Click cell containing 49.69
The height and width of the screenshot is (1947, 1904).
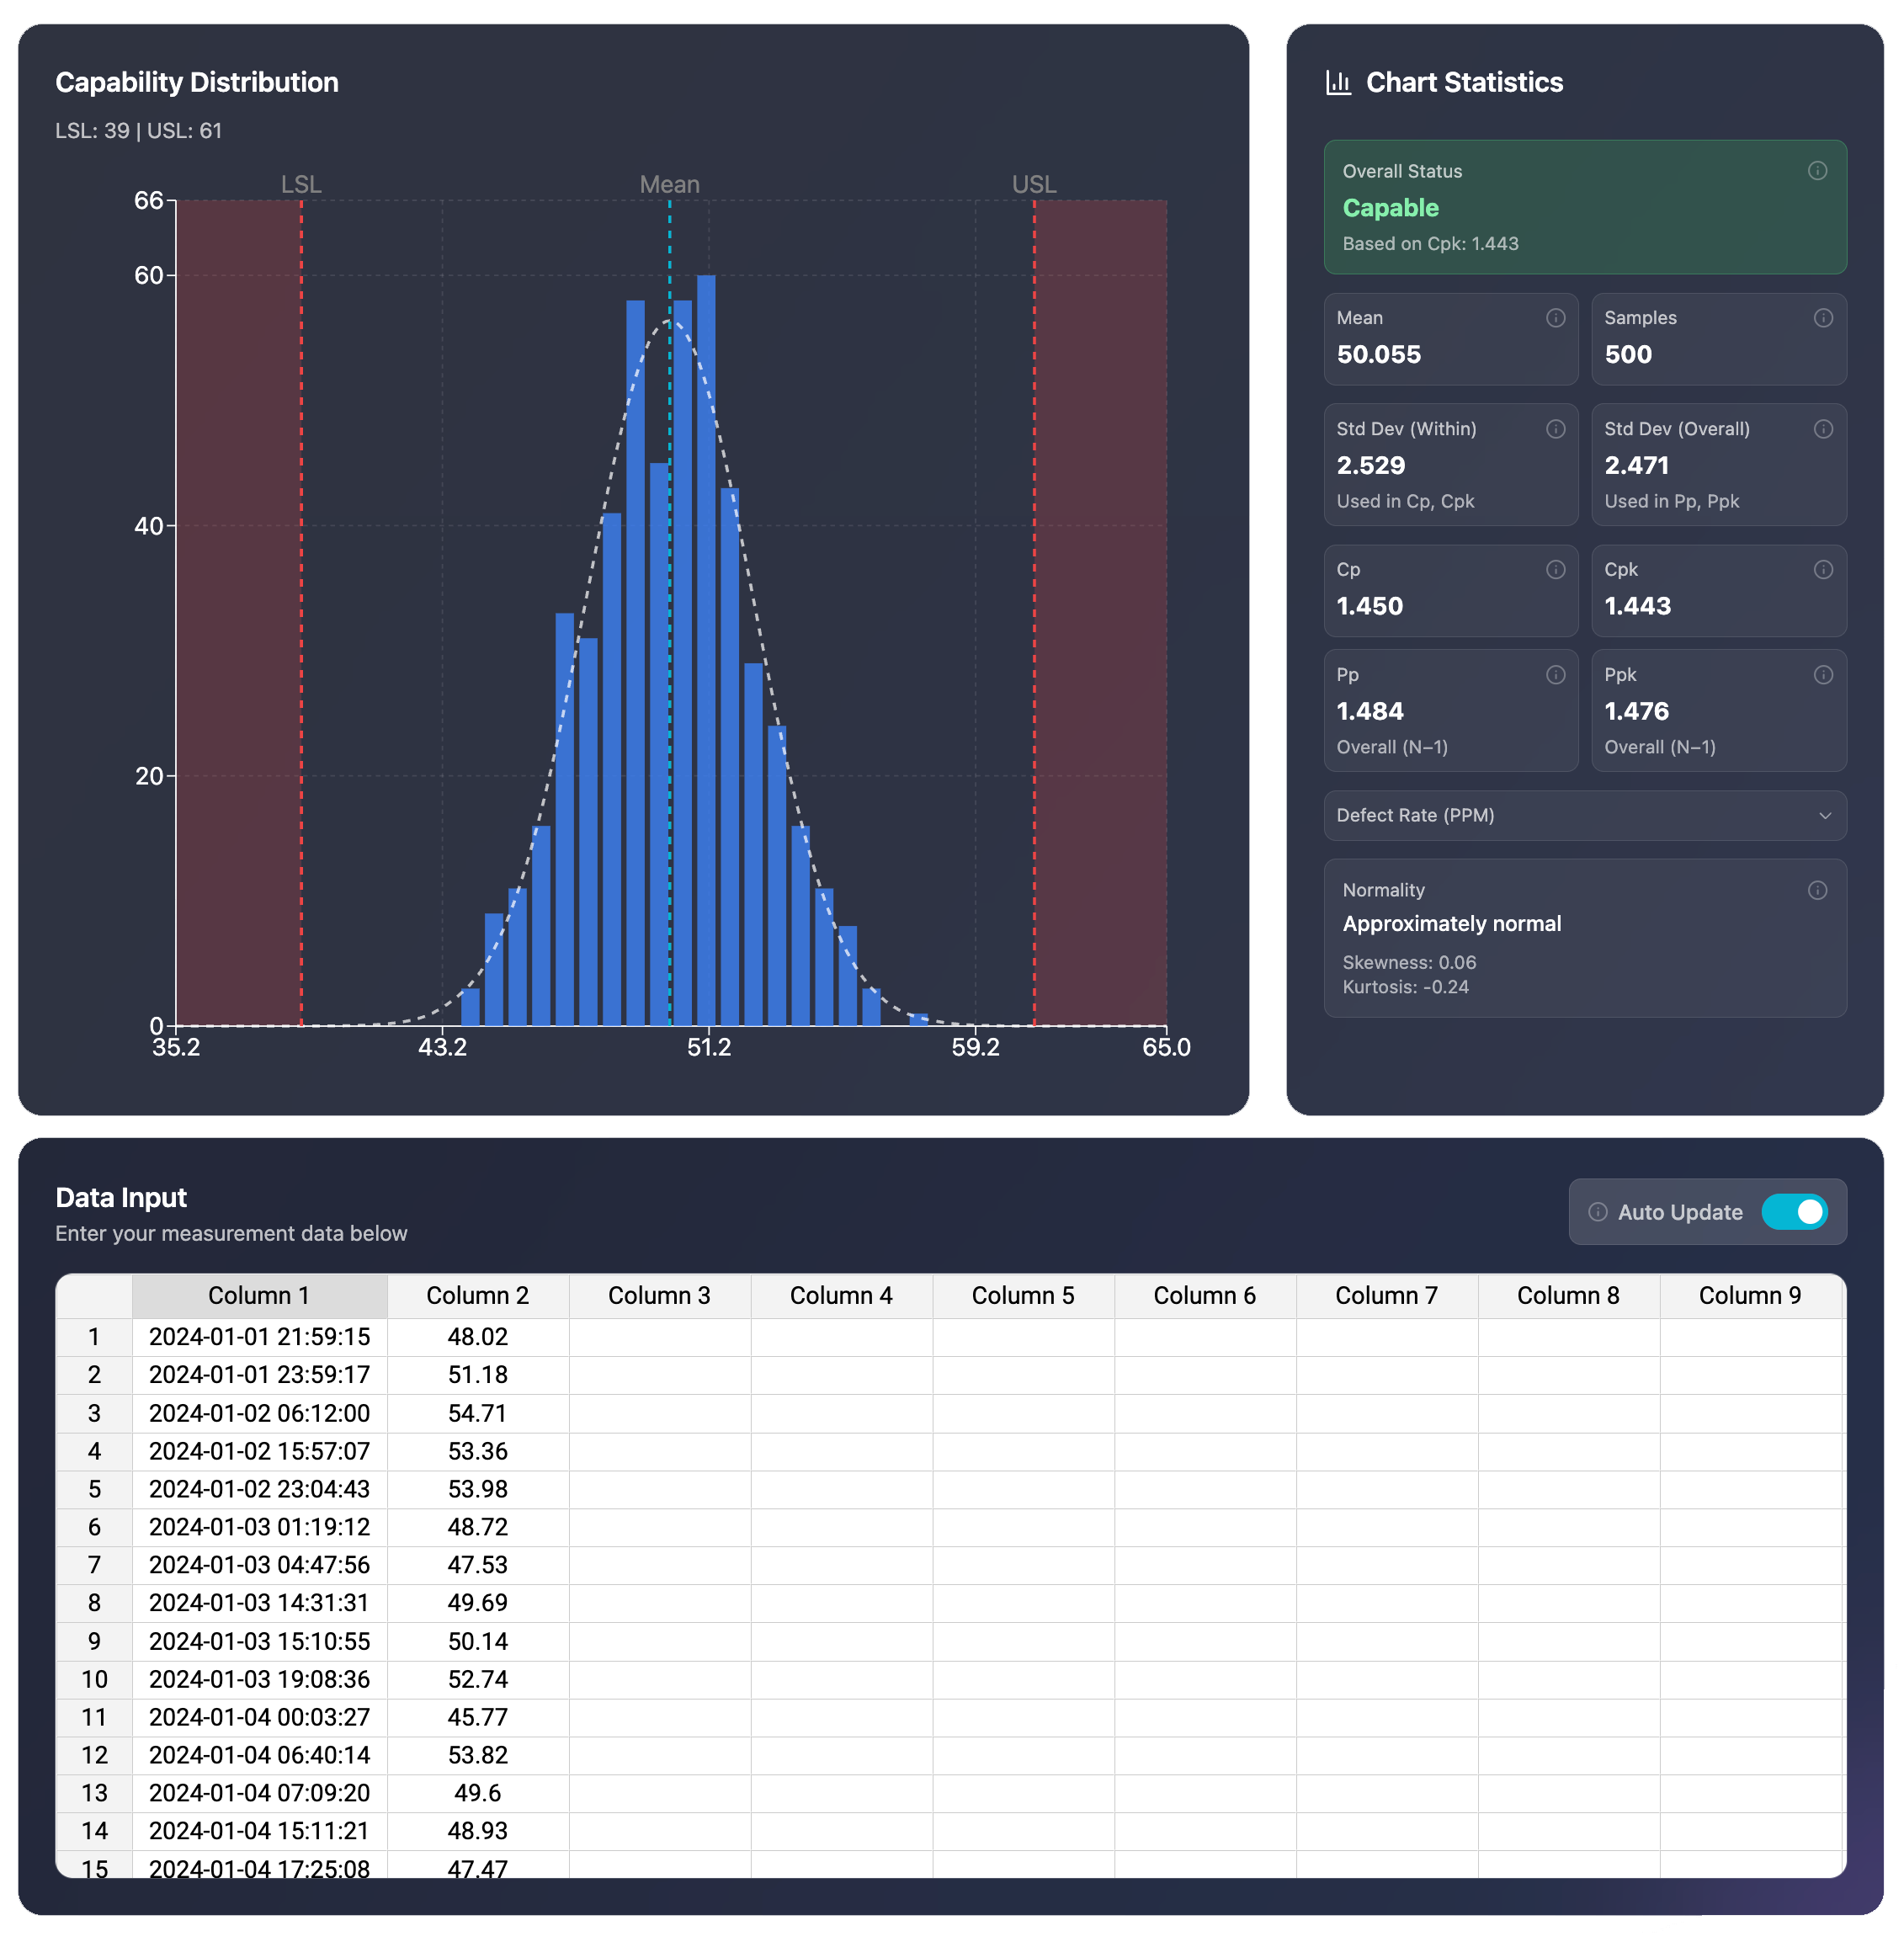click(x=478, y=1603)
